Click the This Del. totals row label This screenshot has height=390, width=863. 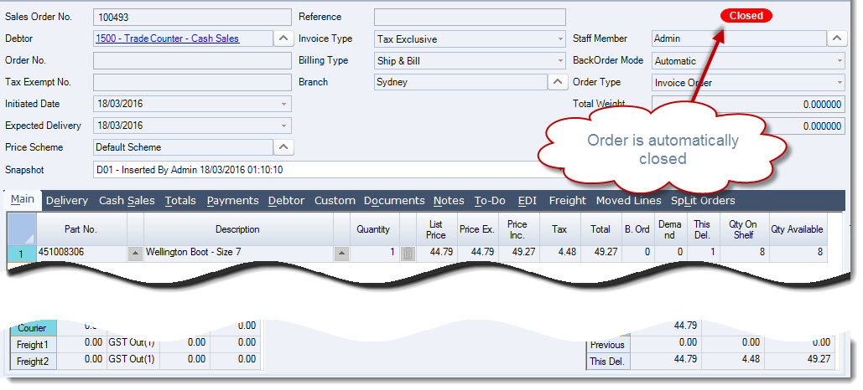point(606,362)
